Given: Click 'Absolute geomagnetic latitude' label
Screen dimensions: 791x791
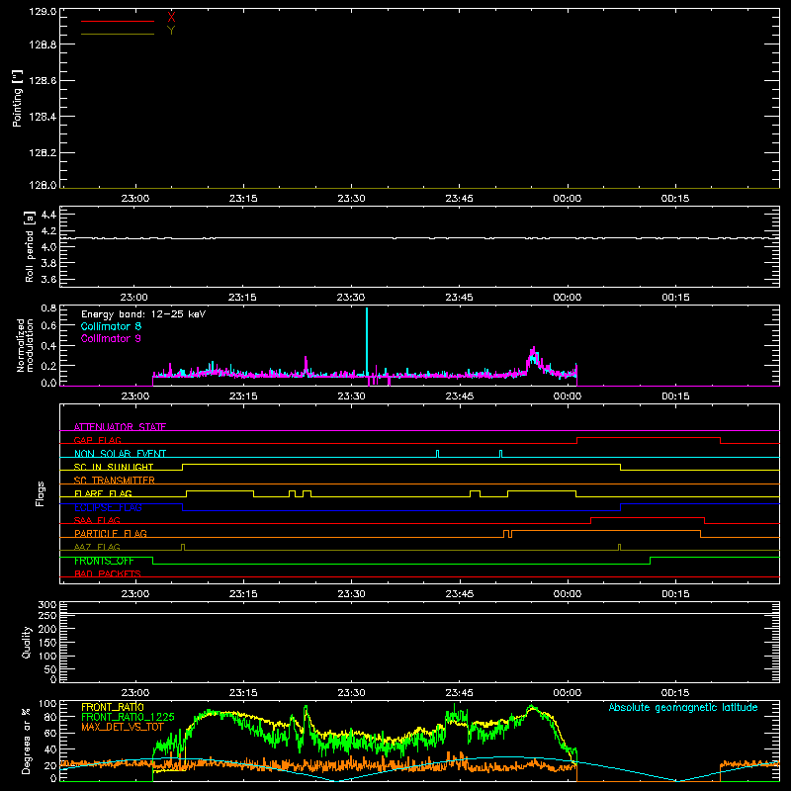Looking at the screenshot, I should pyautogui.click(x=683, y=708).
